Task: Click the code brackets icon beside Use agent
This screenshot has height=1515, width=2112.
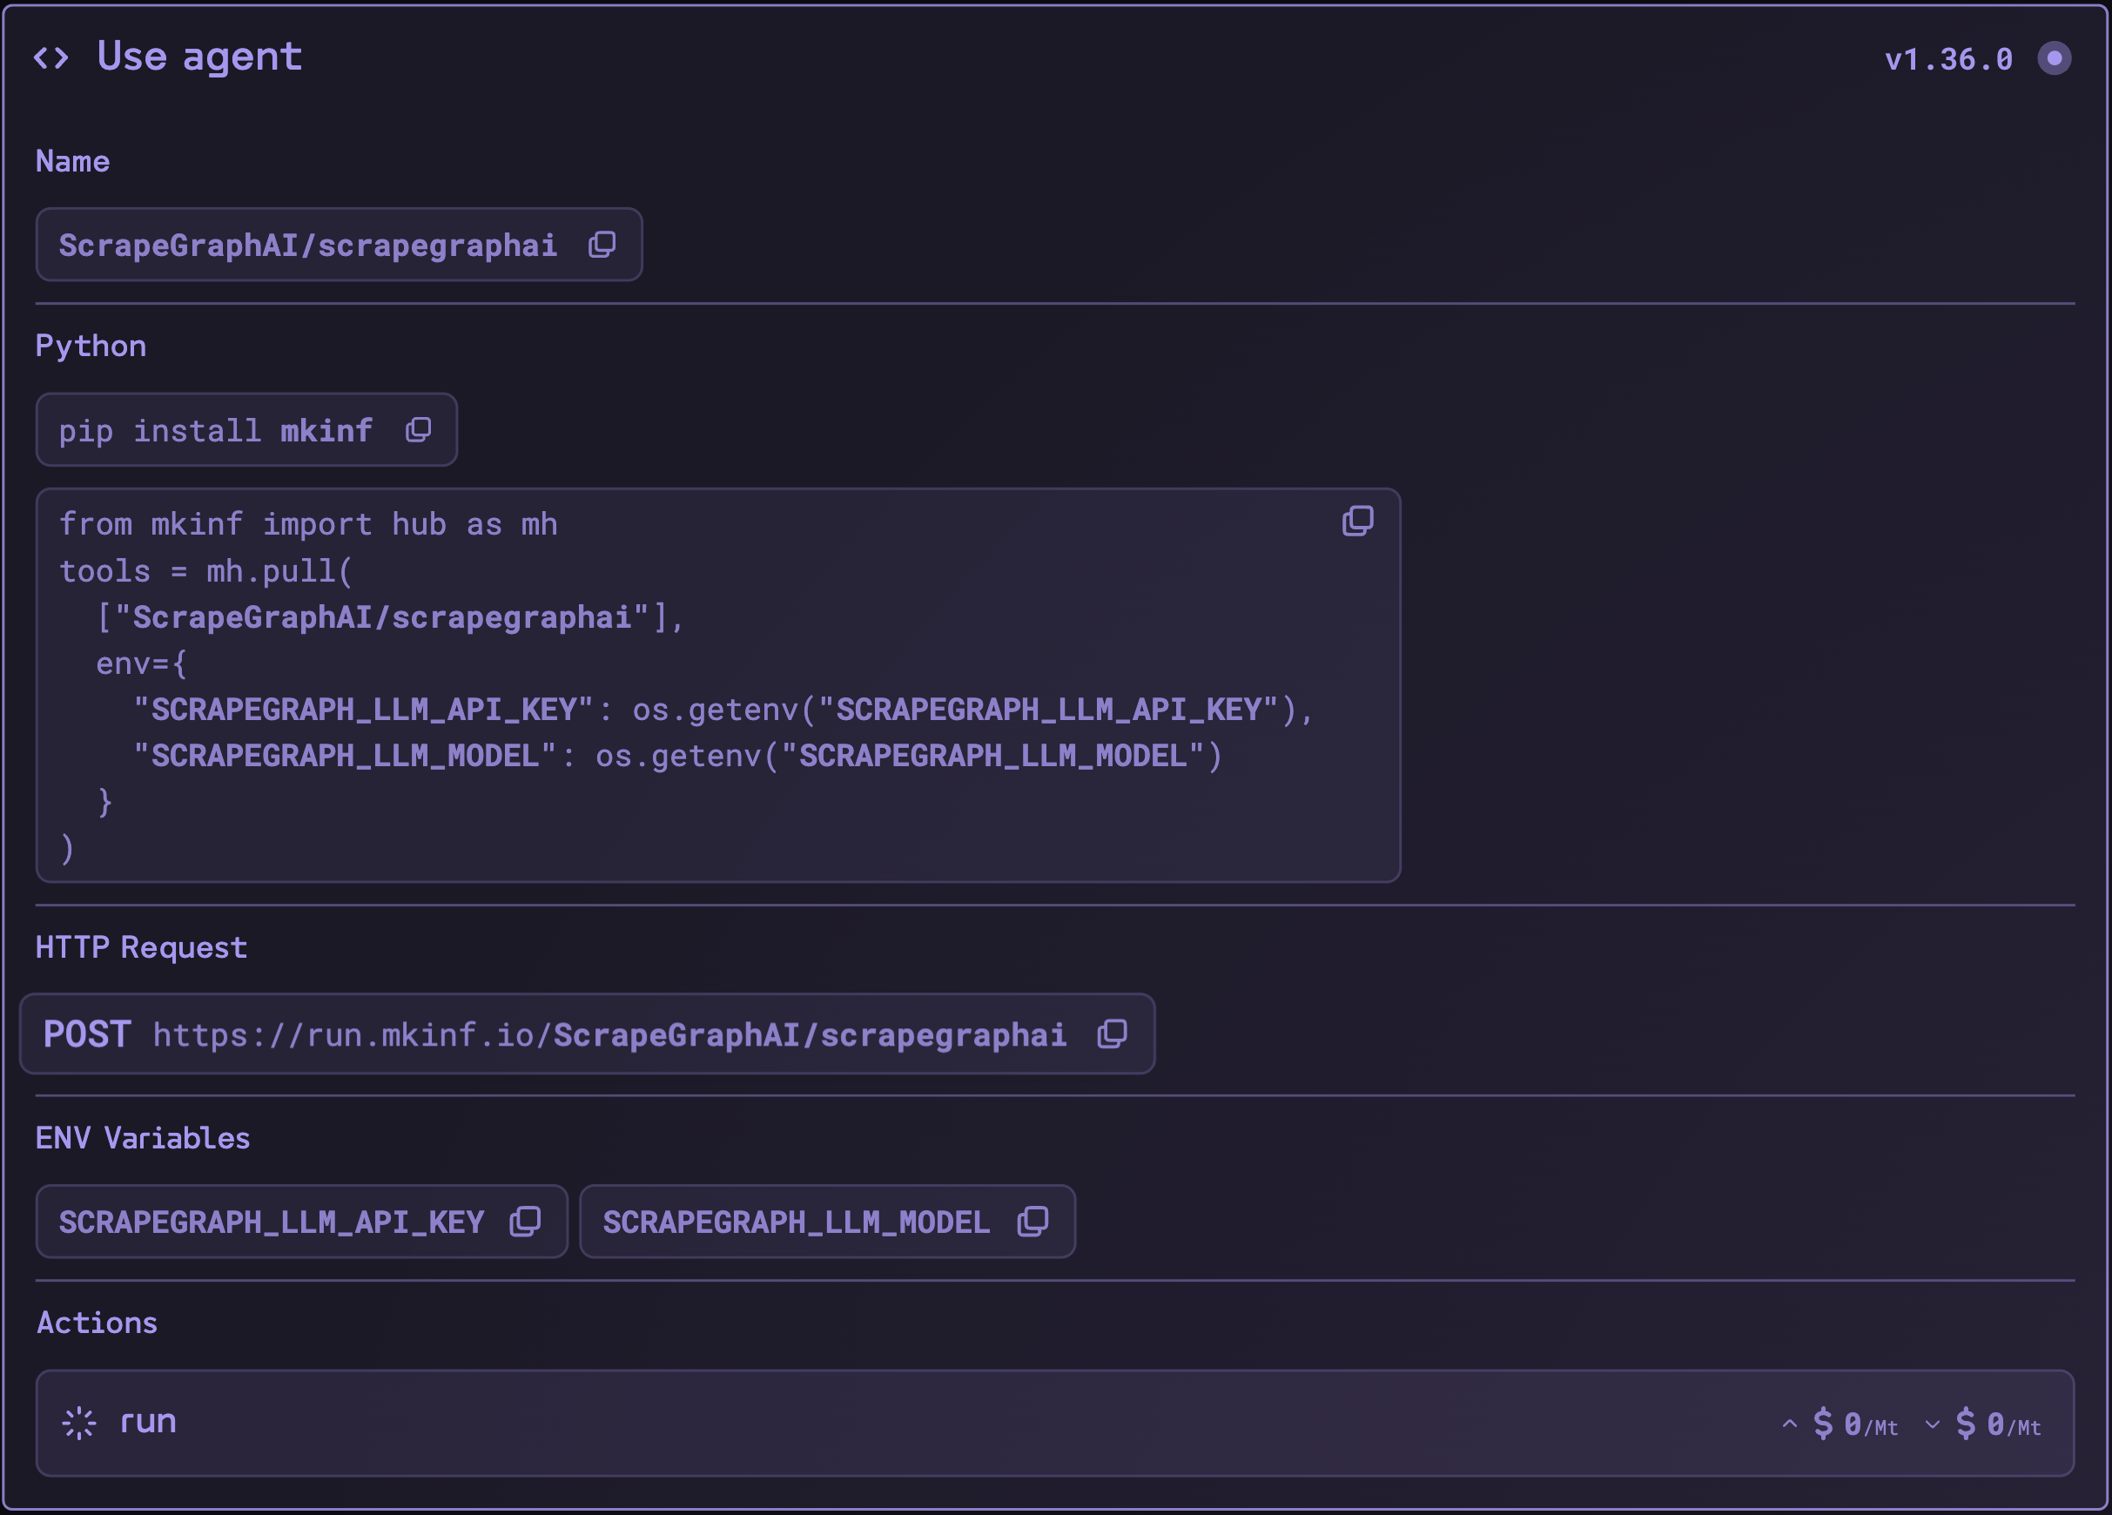Action: coord(52,56)
